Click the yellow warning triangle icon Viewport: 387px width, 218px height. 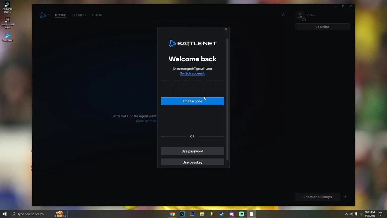[304, 19]
